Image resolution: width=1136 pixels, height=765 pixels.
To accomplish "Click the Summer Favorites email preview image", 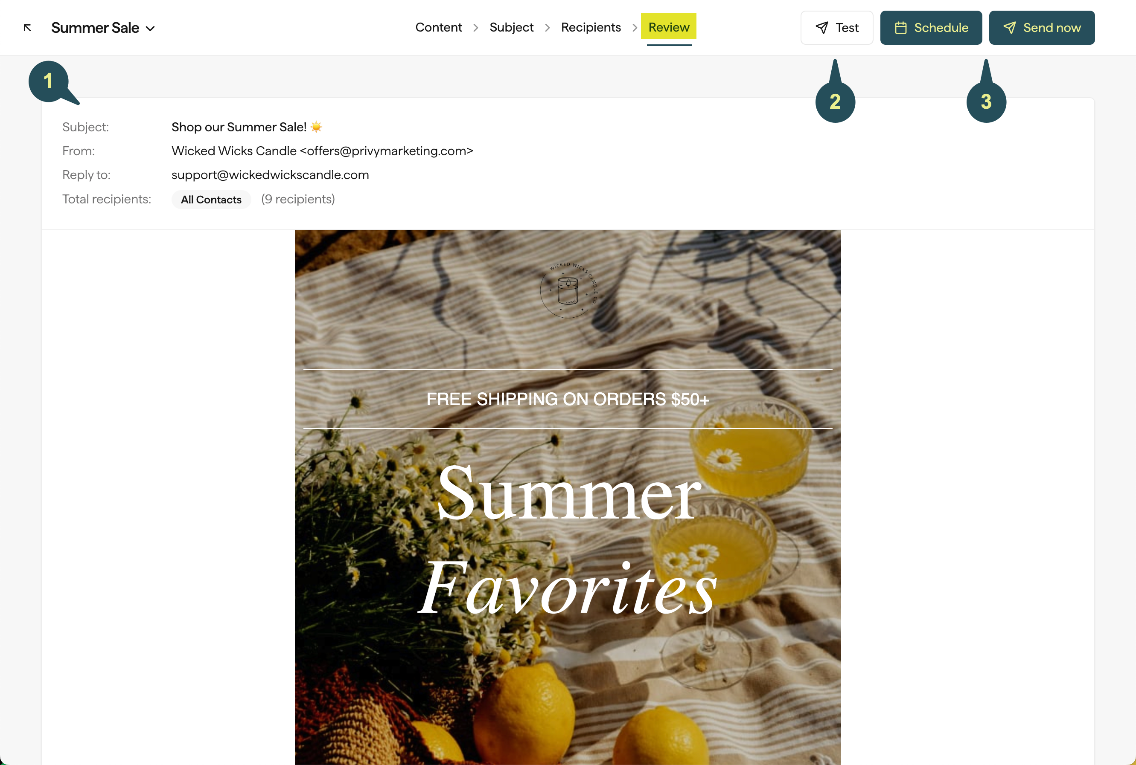I will pyautogui.click(x=568, y=497).
